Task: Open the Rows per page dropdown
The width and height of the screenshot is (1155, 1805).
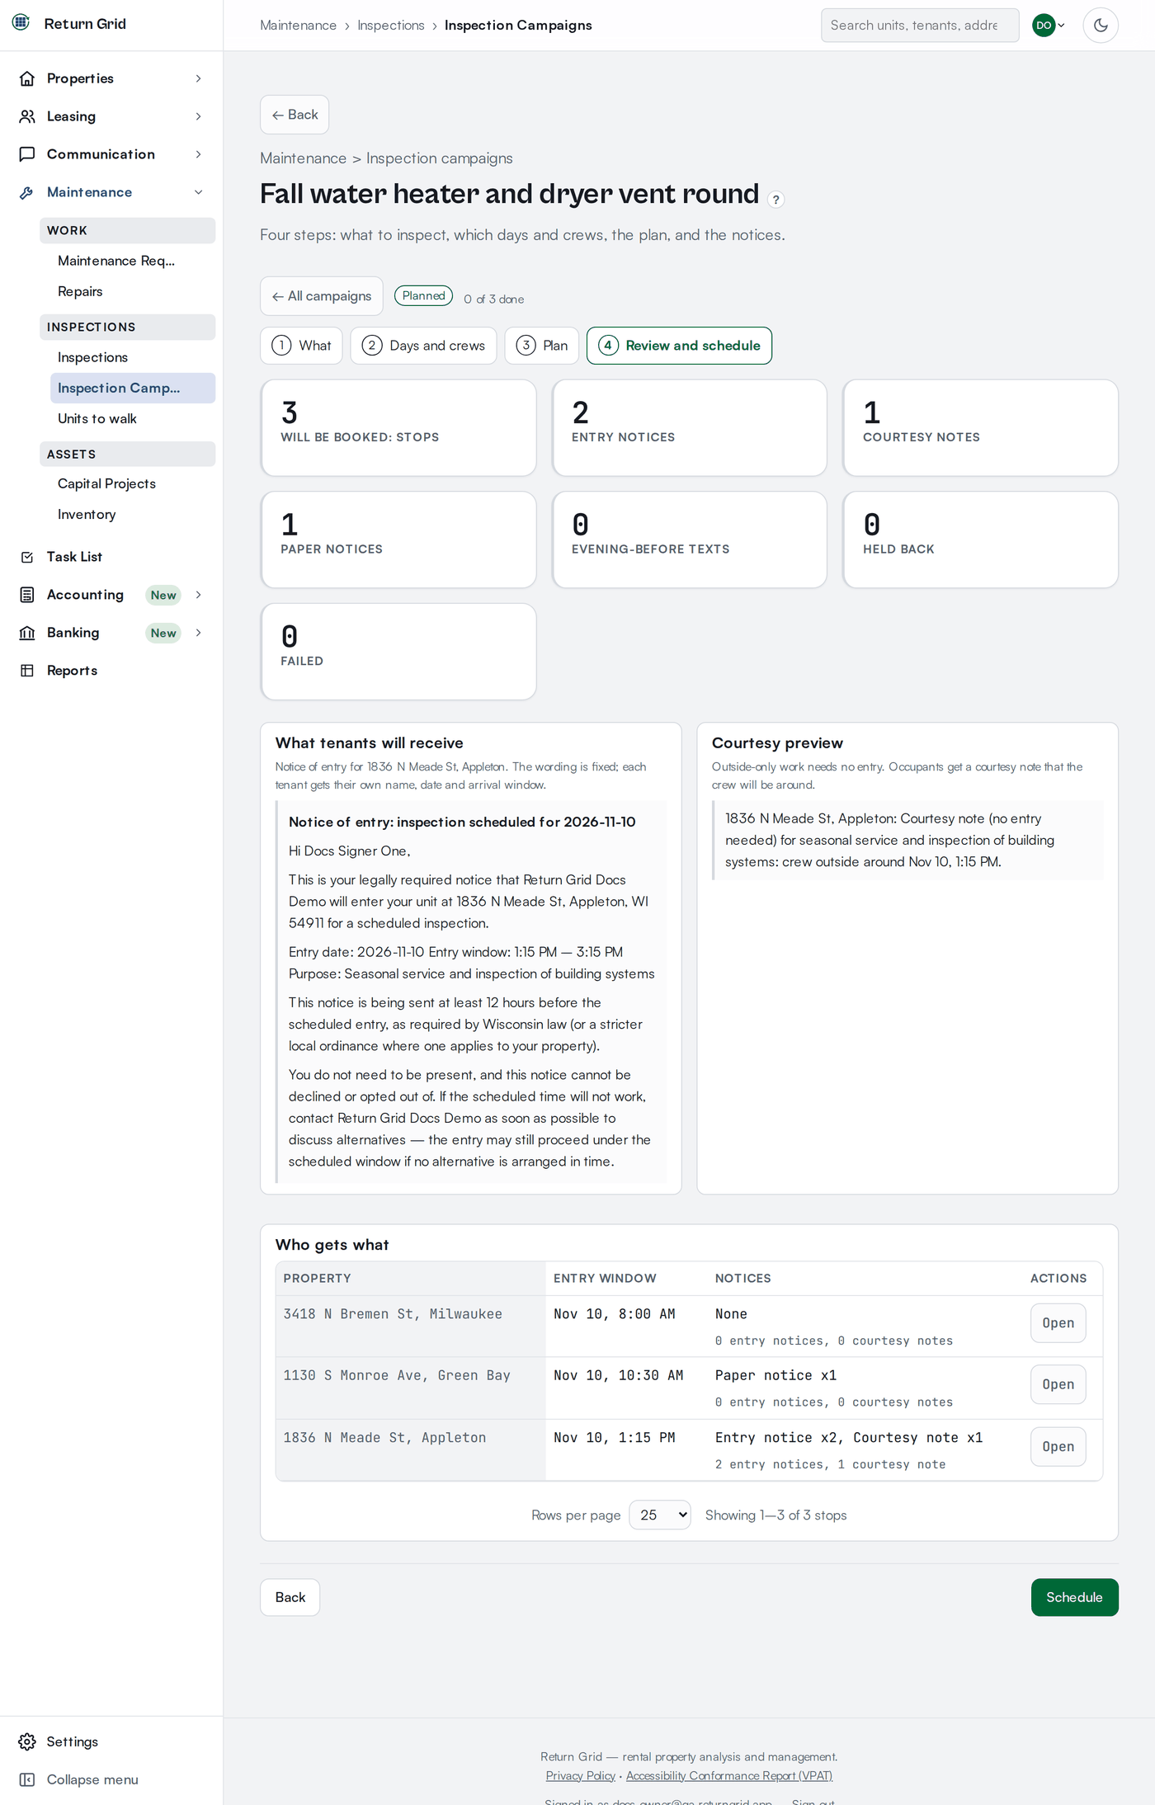Action: click(660, 1515)
